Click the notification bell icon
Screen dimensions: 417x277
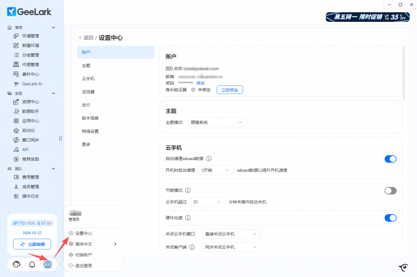[32, 264]
